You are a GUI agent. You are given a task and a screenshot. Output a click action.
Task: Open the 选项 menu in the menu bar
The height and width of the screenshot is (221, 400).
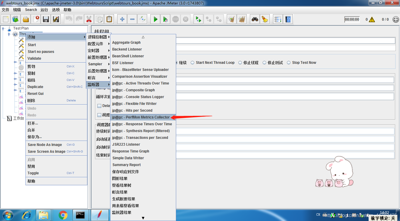(56, 10)
